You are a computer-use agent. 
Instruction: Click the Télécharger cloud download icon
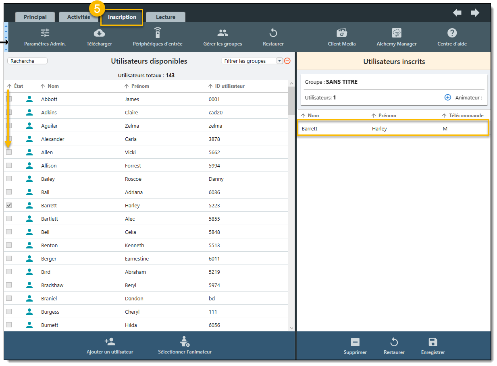click(99, 33)
